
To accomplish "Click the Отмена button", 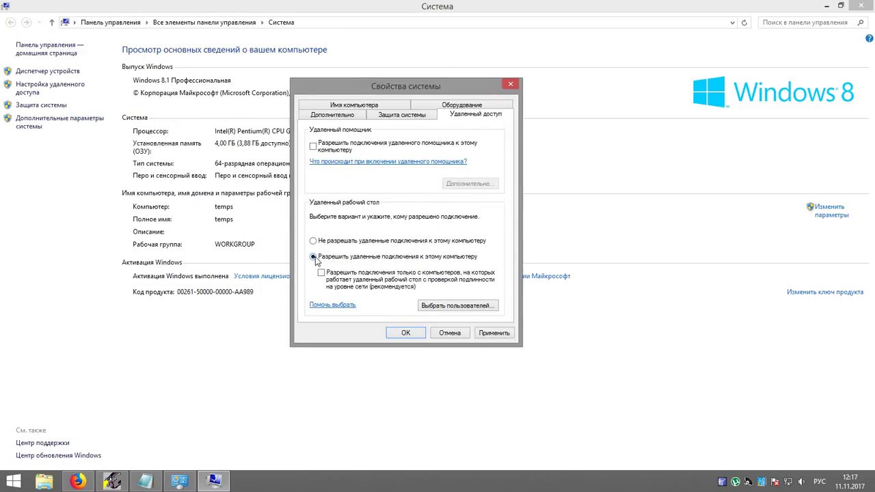I will [450, 333].
